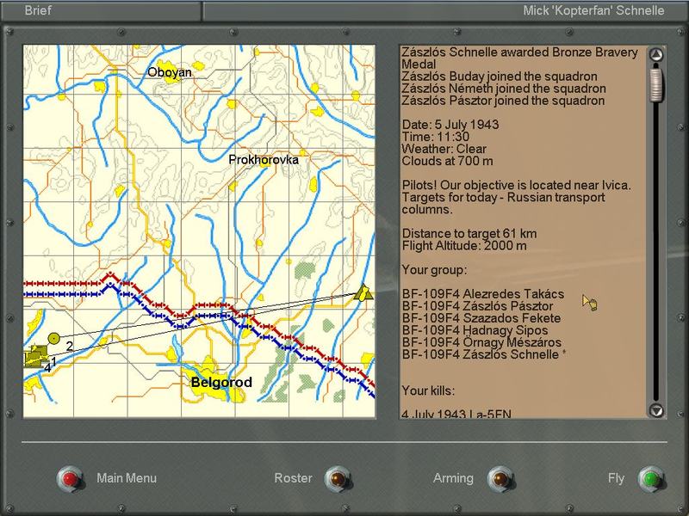689x516 pixels.
Task: Click 'BF-109F4 Szazados Fekete' group entry
Action: click(x=481, y=318)
